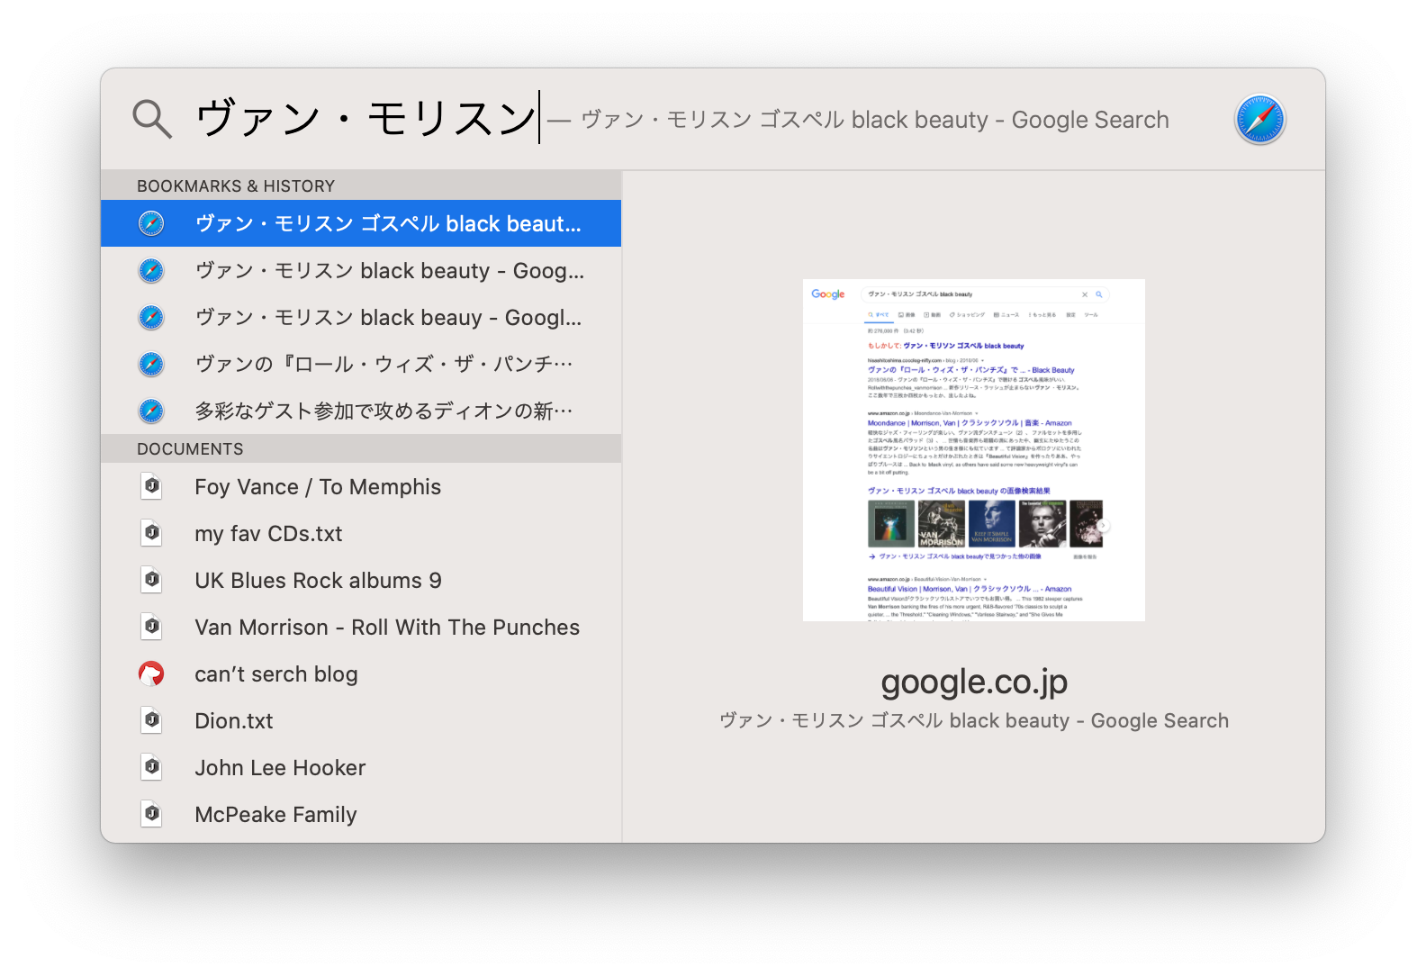The image size is (1426, 976).
Task: Open the 'UK Blues Rock albums 9' document
Action: [361, 580]
